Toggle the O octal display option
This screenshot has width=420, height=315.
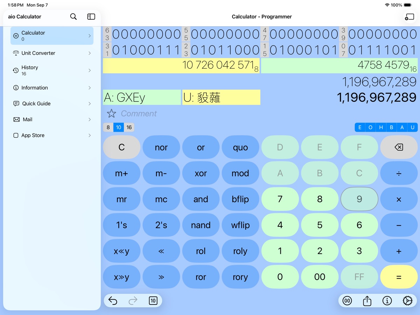(x=370, y=127)
